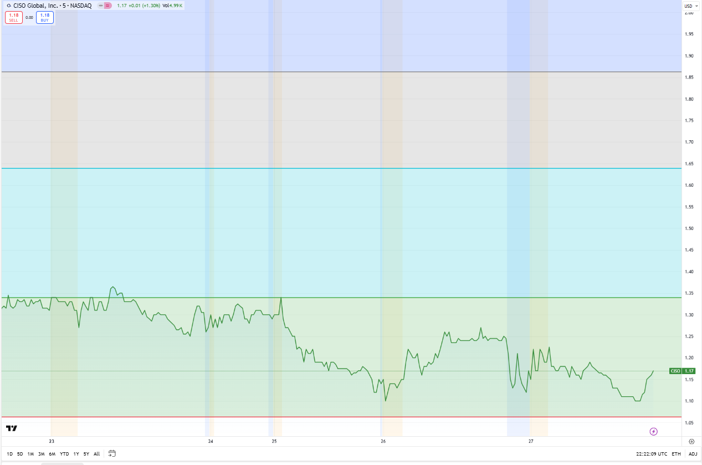Click the red horizontal support line
Viewport: 702px width, 465px height.
tap(341, 417)
